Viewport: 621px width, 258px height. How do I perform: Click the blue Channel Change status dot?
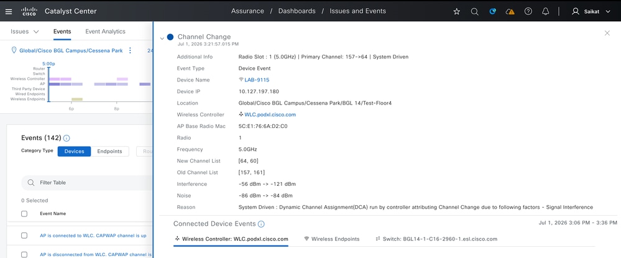(x=170, y=37)
